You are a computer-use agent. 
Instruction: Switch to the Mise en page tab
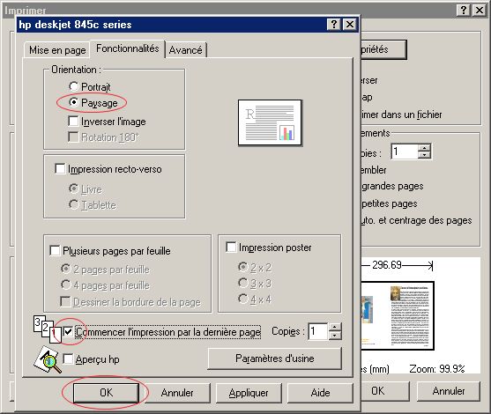57,50
